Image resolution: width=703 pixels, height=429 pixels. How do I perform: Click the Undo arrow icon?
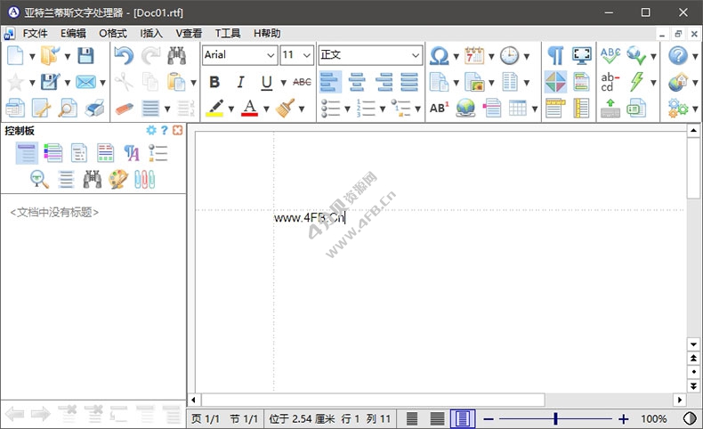pos(124,55)
